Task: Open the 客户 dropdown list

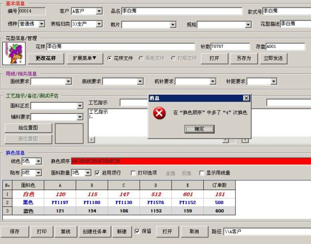Action: tap(99, 11)
